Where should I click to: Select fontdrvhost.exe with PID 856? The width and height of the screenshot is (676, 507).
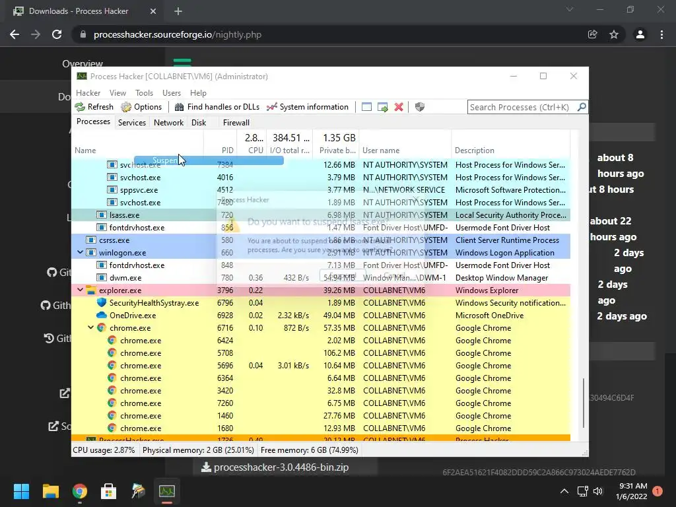point(321,227)
